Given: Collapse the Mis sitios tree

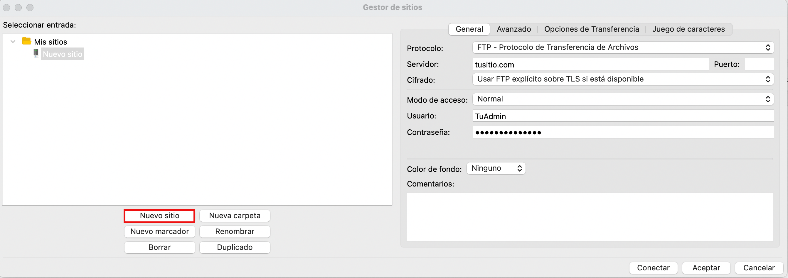Looking at the screenshot, I should pos(13,42).
